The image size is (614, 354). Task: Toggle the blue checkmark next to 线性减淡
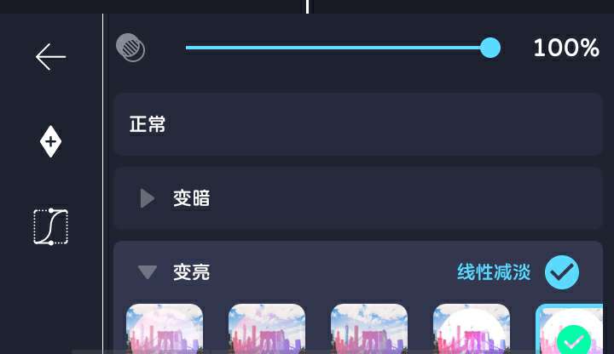click(562, 272)
